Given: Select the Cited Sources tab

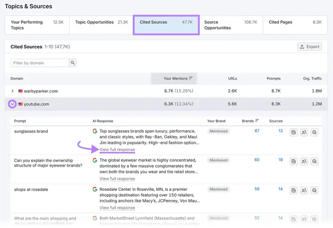Looking at the screenshot, I should [166, 25].
